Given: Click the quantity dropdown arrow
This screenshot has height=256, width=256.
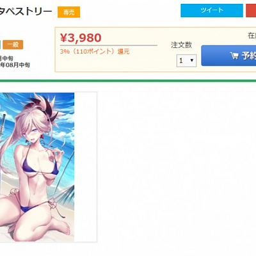Looking at the screenshot, I should tap(191, 60).
